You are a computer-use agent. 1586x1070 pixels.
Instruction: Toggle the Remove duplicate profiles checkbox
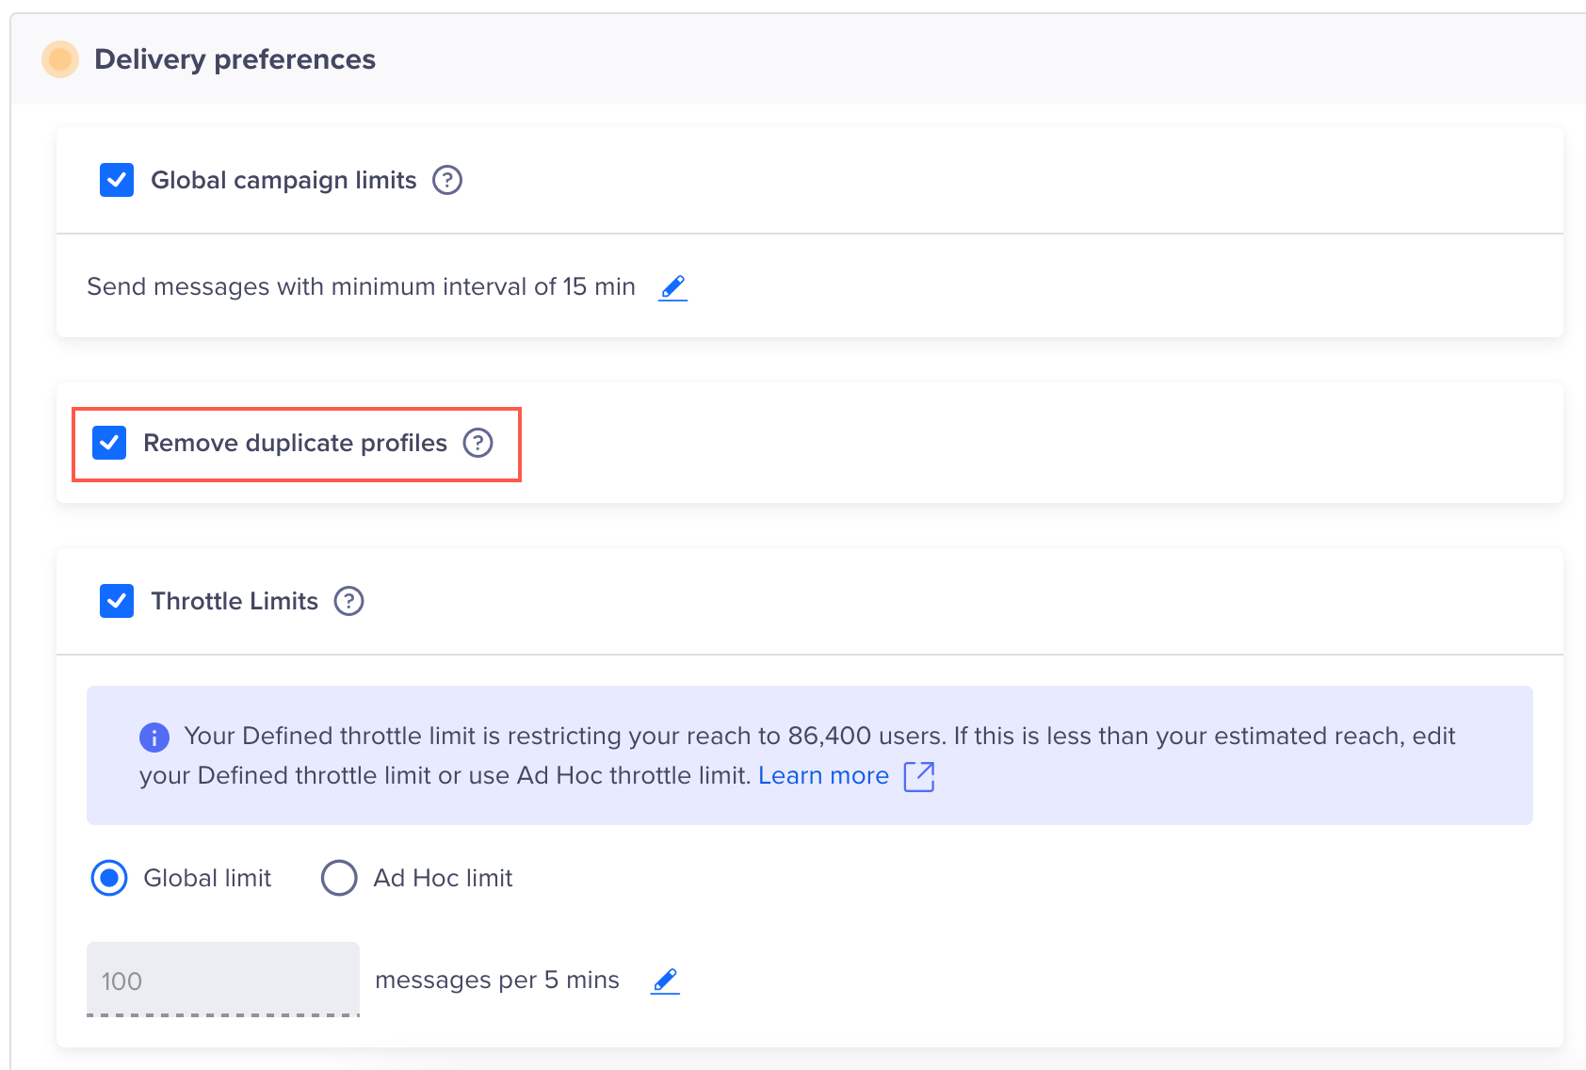pos(109,443)
